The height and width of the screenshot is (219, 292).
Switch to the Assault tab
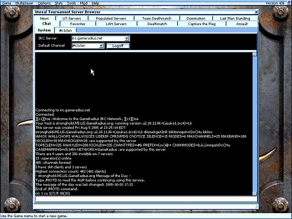point(242,24)
